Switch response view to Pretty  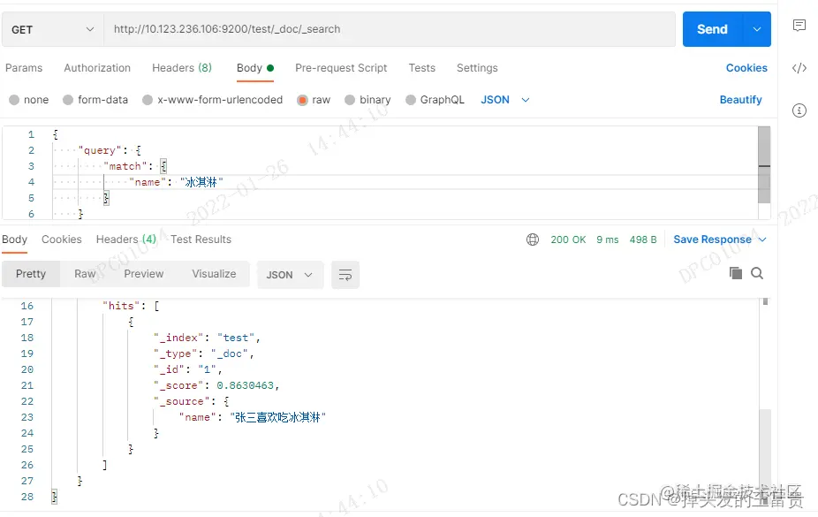click(31, 274)
